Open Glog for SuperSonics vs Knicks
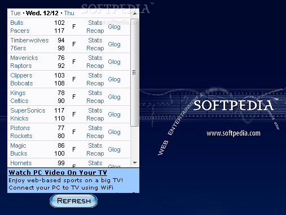Viewport: 286px width, 215px height. tap(114, 115)
